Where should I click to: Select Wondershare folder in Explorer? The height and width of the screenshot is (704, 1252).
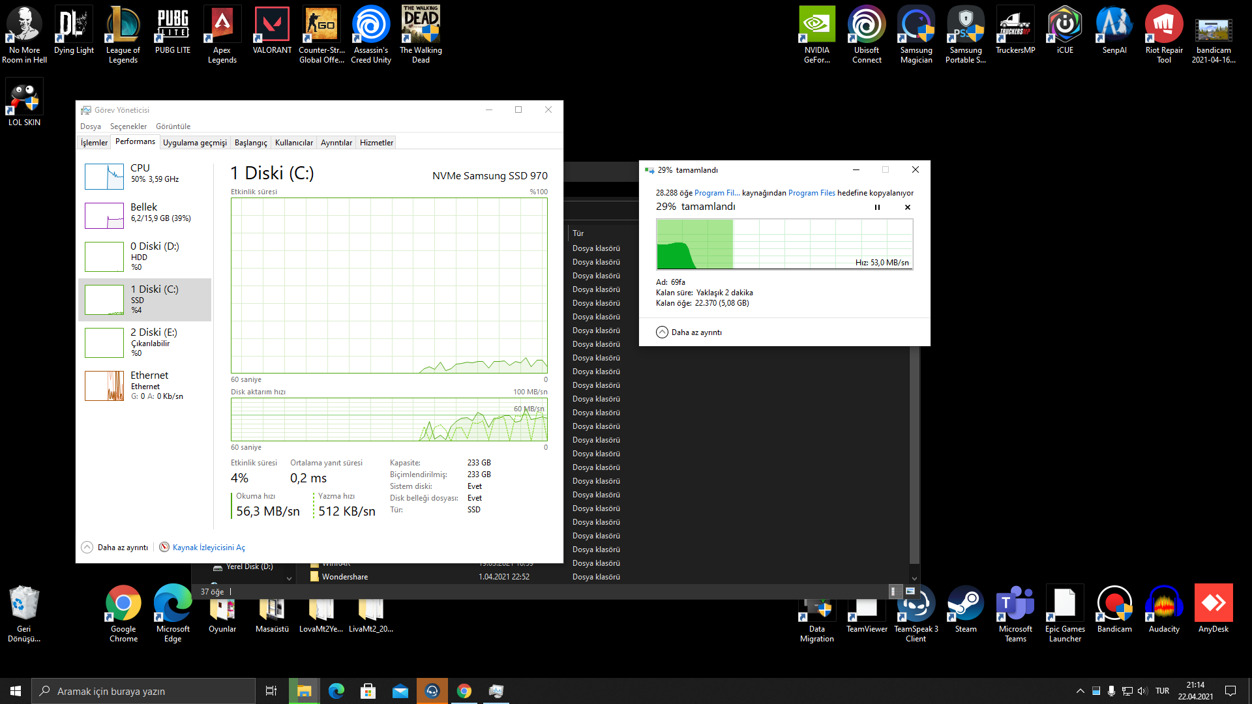[x=344, y=577]
